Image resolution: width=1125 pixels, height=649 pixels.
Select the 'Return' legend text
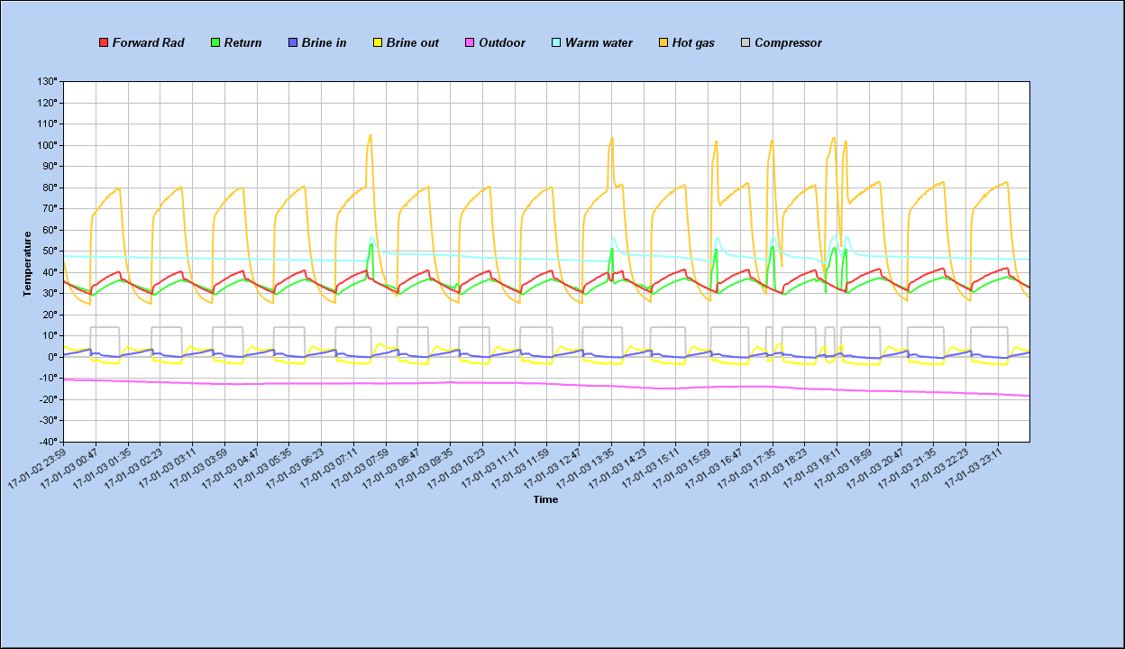pos(242,43)
